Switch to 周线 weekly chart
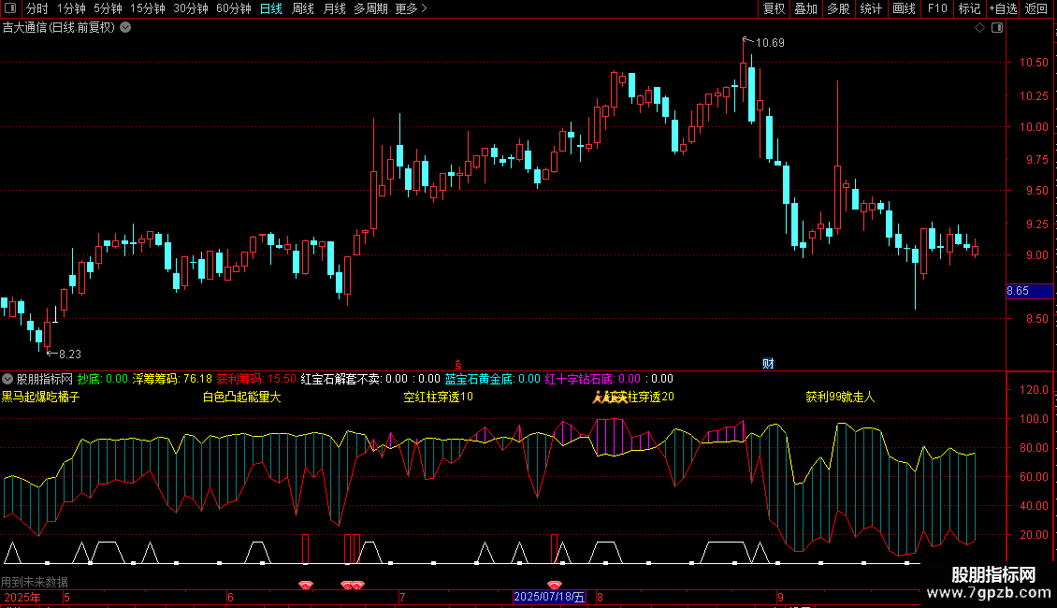The height and width of the screenshot is (608, 1057). point(303,8)
